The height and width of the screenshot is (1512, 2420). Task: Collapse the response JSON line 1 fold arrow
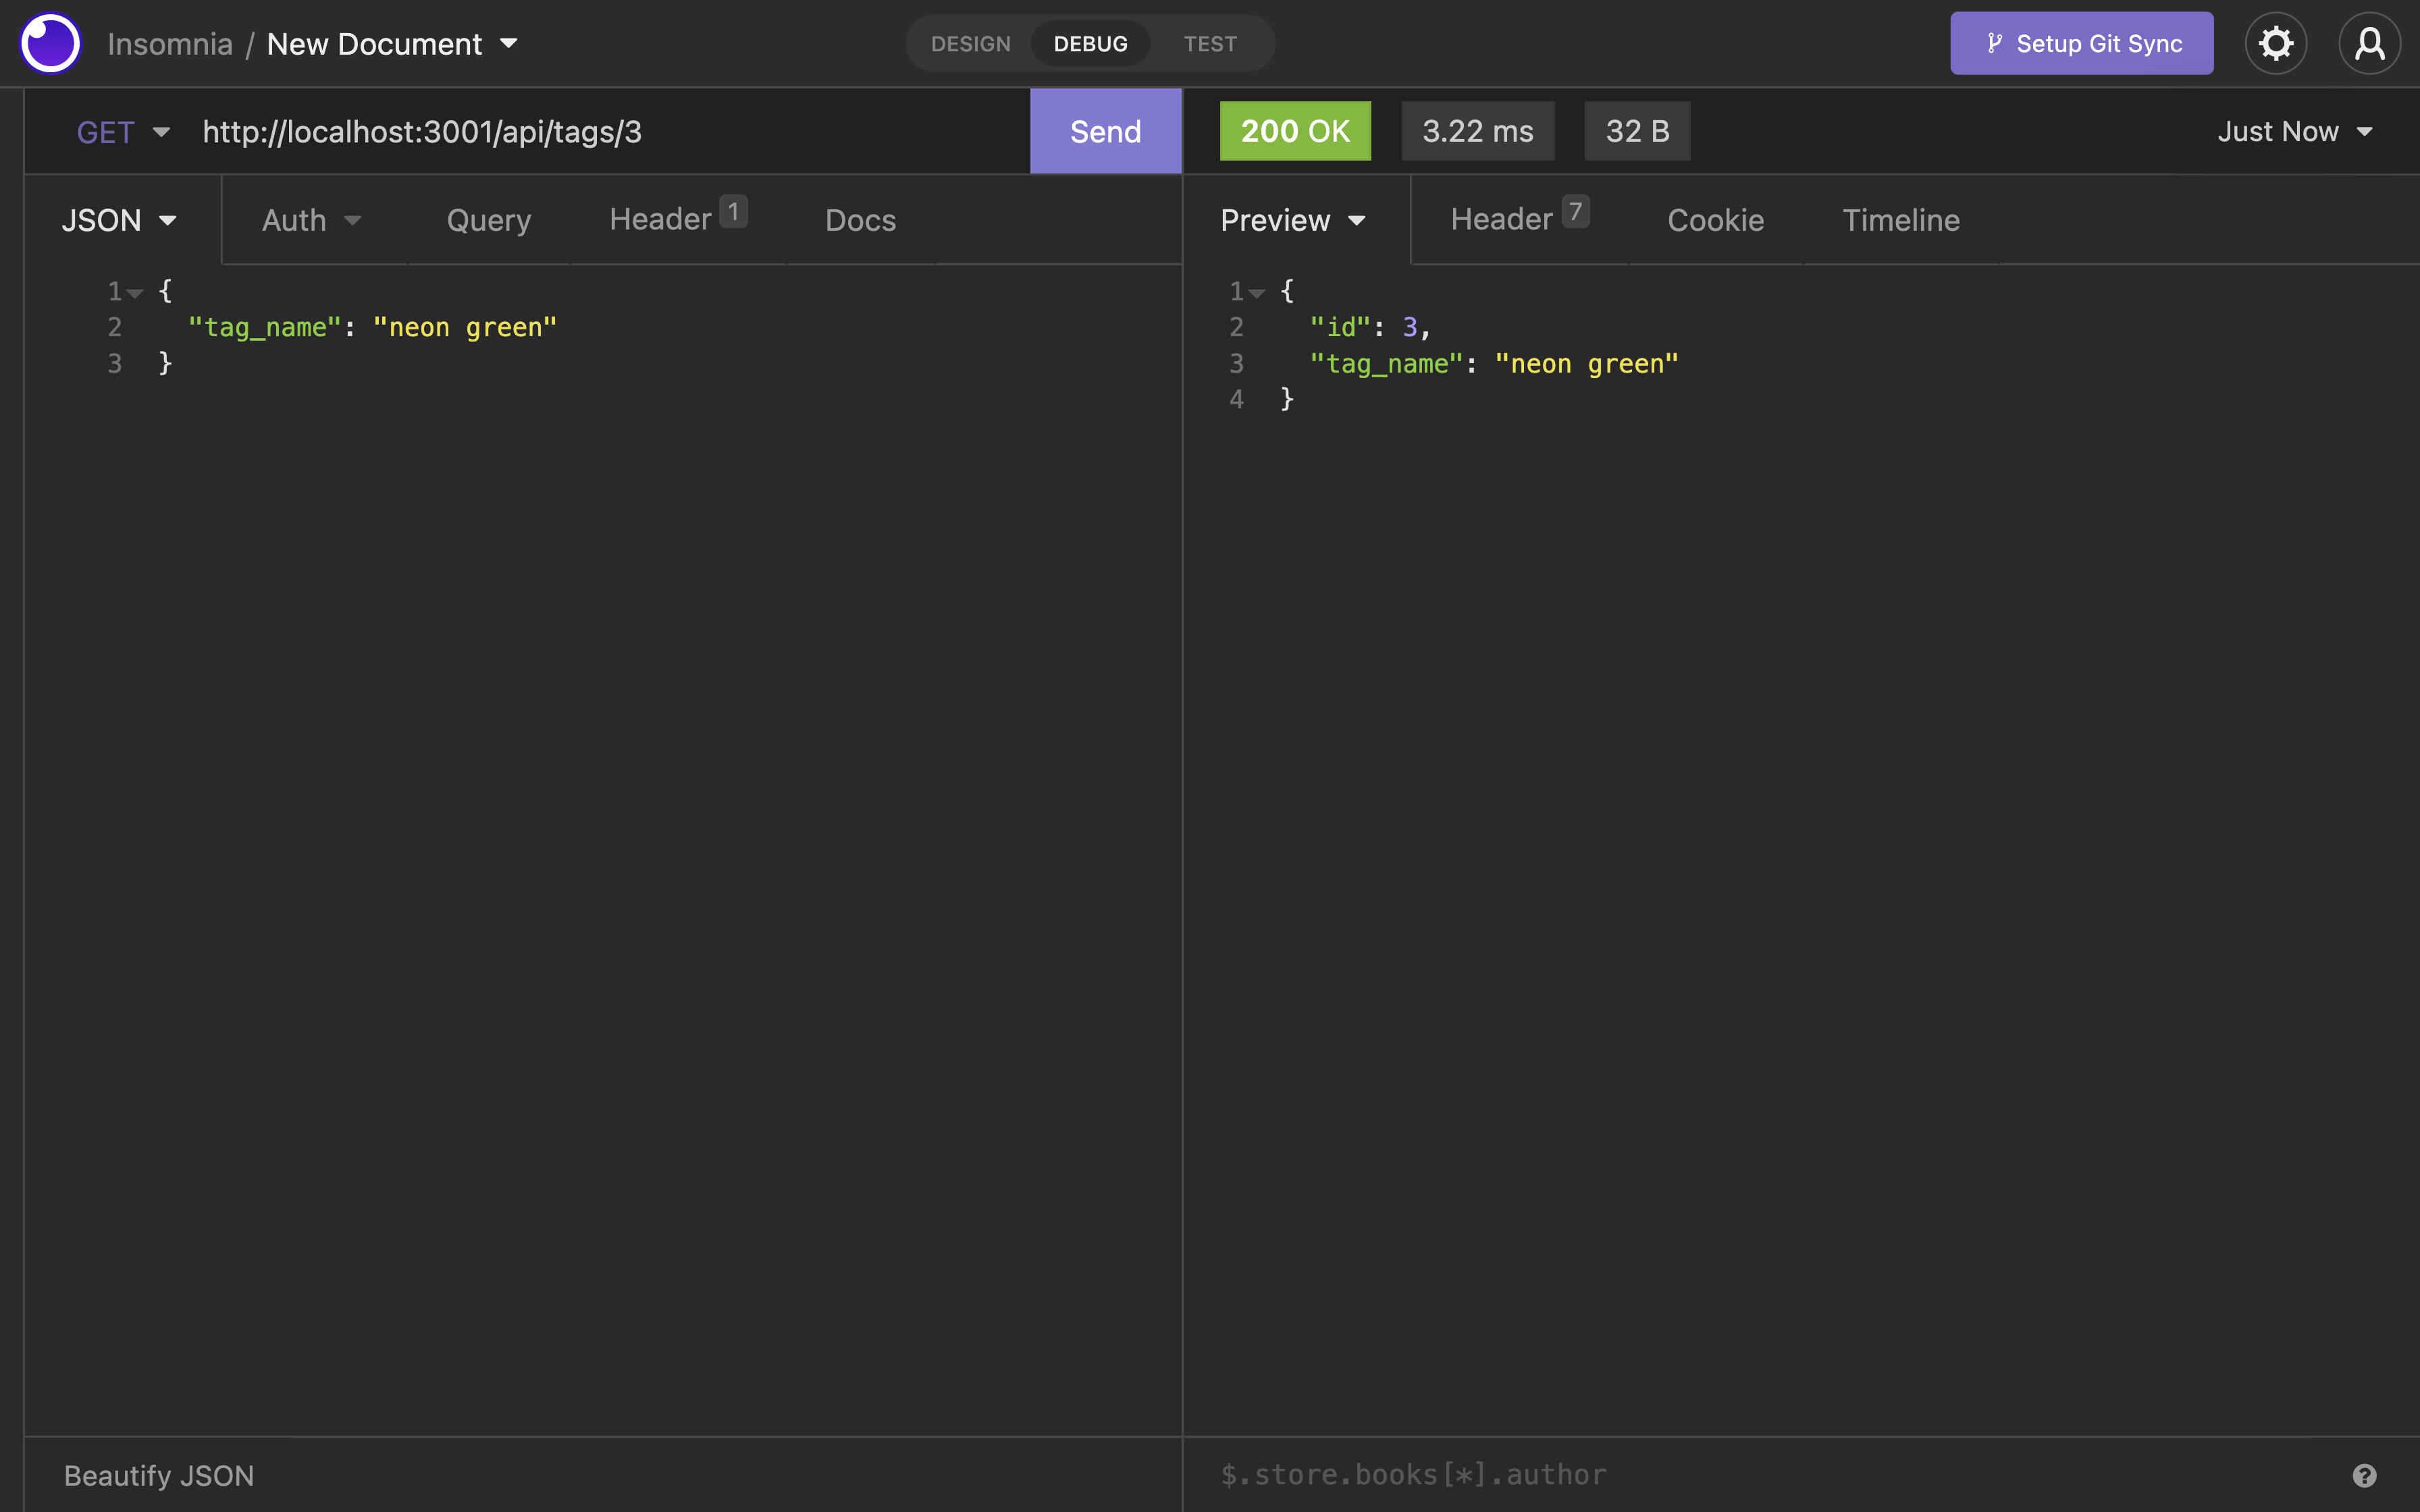pyautogui.click(x=1257, y=293)
